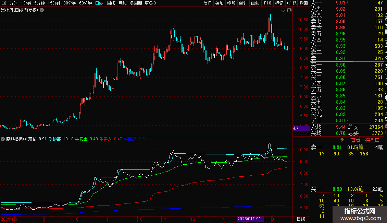Toggle the right panel layout icon
387x223 pixels.
tap(289, 10)
